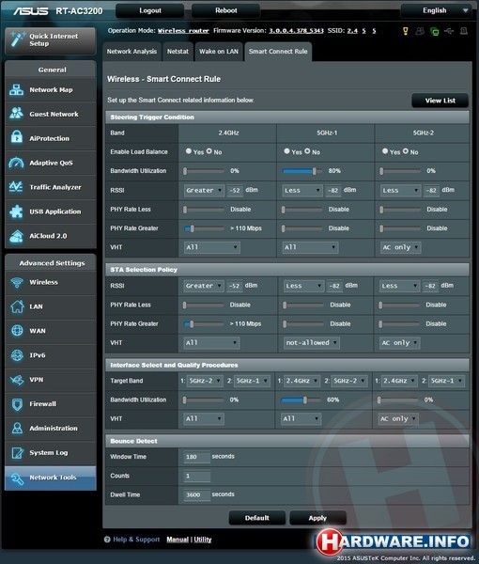Select Yes for 5GHz-1 load balance
The width and height of the screenshot is (479, 564).
[286, 151]
